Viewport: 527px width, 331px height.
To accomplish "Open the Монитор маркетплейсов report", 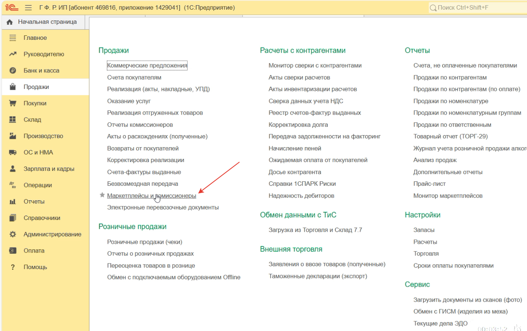I will [448, 196].
